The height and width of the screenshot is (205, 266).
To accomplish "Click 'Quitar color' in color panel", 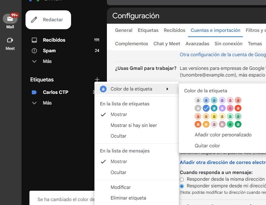I will pos(207,146).
